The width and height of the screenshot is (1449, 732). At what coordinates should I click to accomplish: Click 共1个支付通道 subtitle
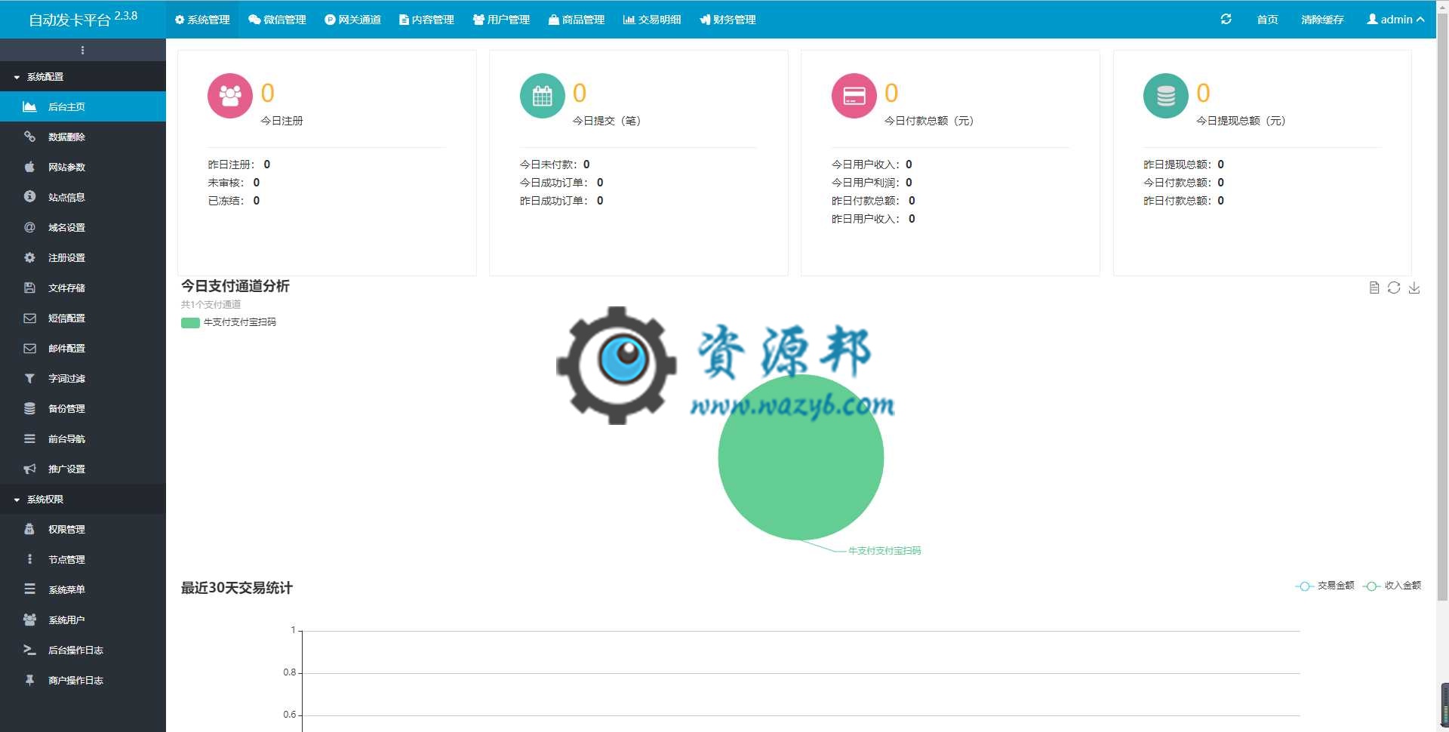[x=211, y=305]
